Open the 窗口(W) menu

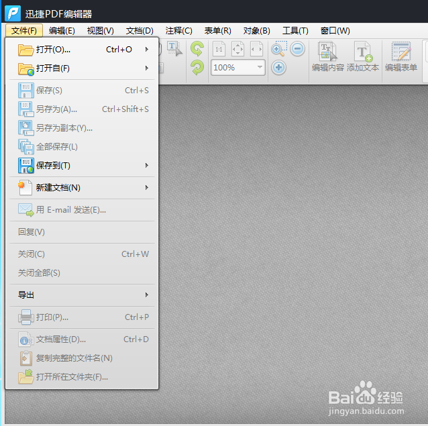[335, 31]
